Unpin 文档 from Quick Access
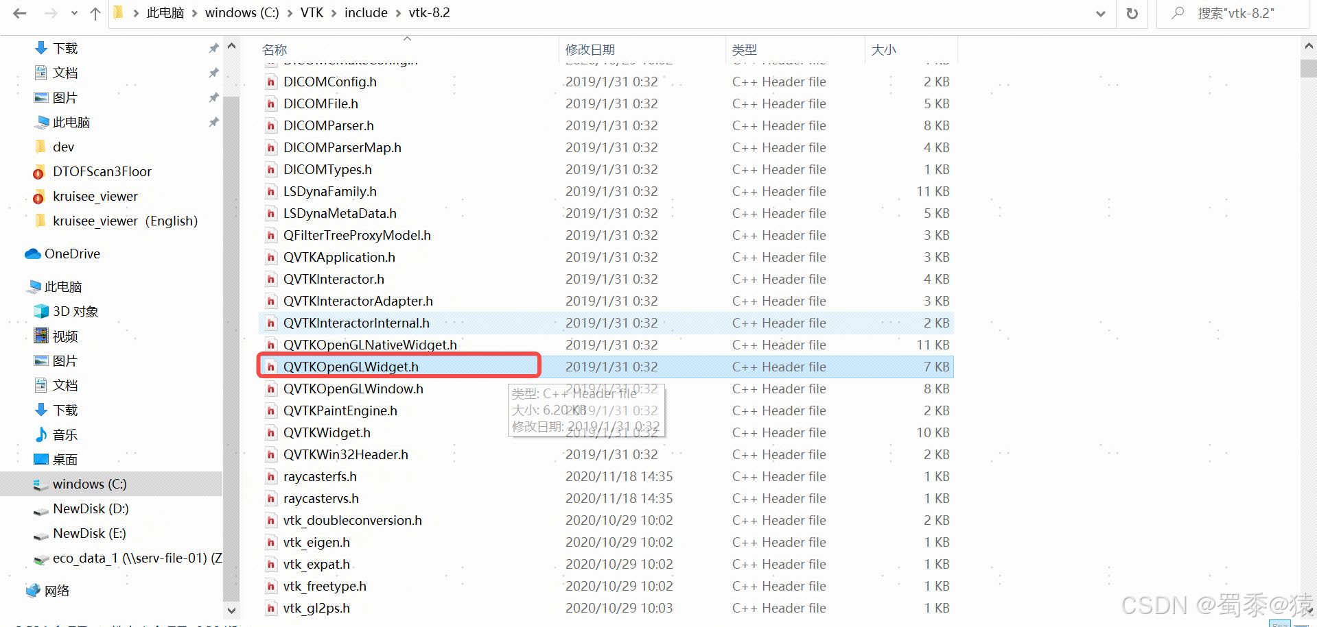Screen dimensions: 1317x627 (213, 73)
